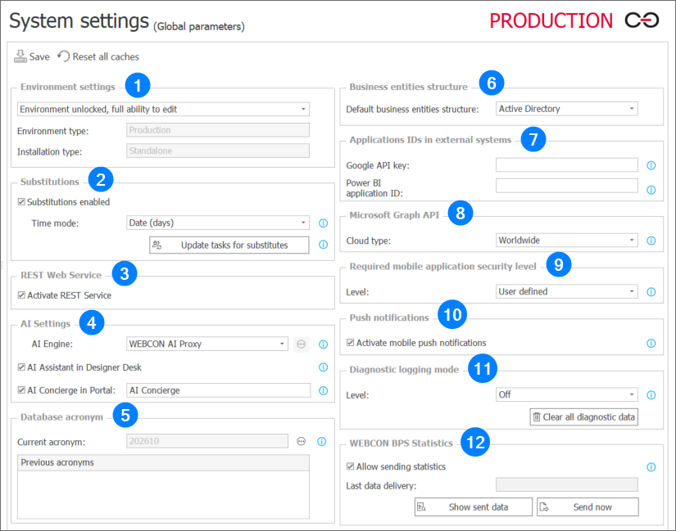Open the Environment unlocked dropdown
The height and width of the screenshot is (531, 676).
click(x=163, y=109)
